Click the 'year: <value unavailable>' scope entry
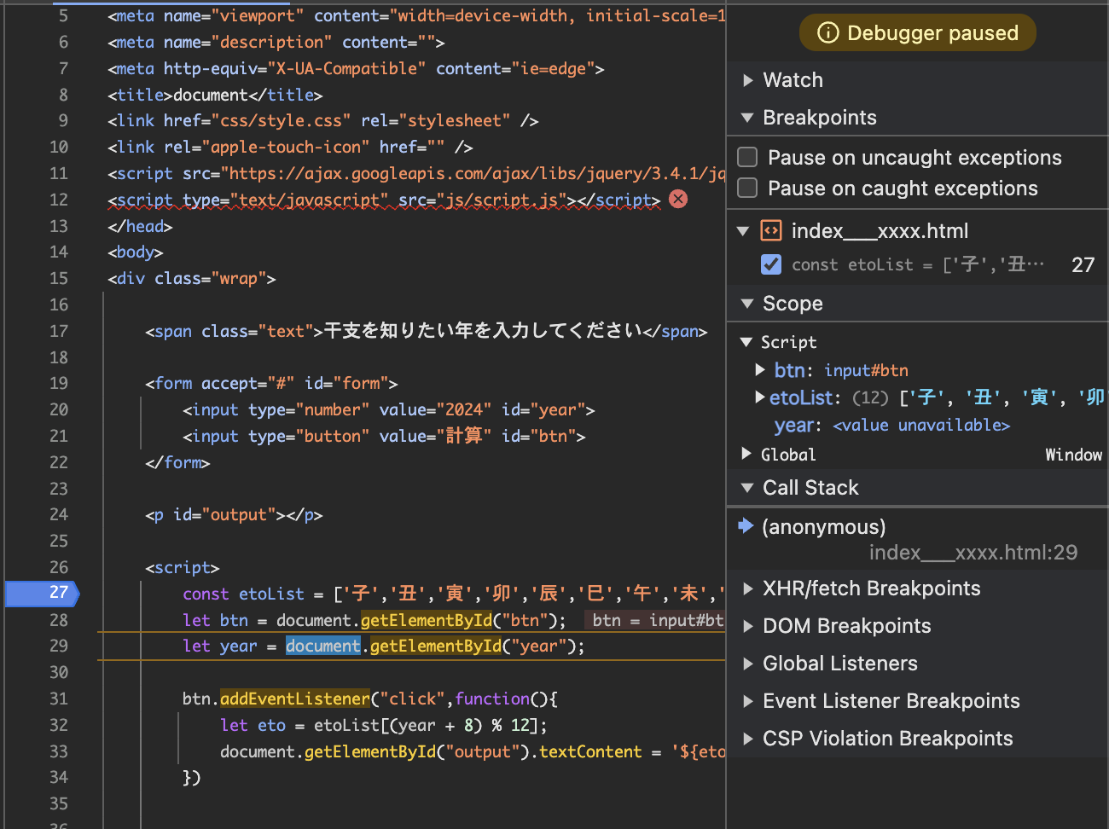1109x829 pixels. point(891,426)
